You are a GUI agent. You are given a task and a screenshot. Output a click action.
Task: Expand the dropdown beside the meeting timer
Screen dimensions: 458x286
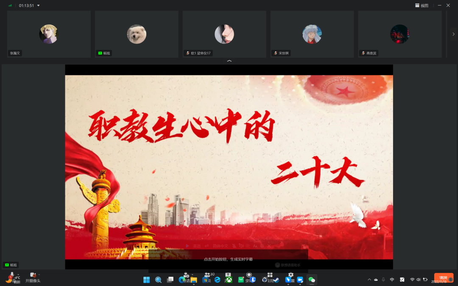point(39,6)
